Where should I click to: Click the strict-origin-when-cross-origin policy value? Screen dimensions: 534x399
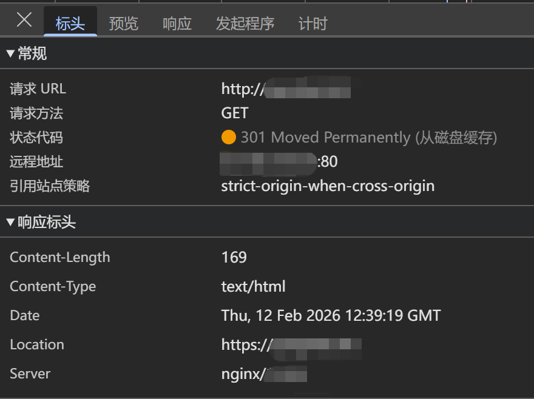coord(328,186)
